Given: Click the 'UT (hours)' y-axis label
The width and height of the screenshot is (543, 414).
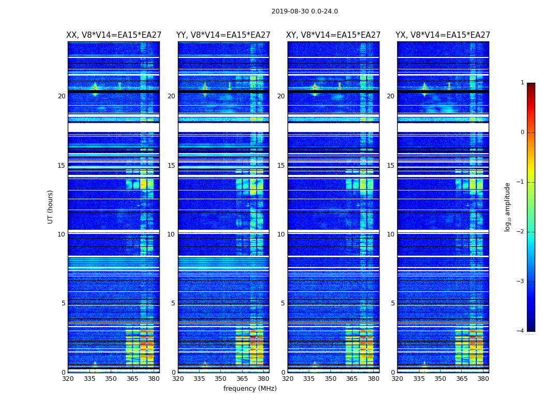Looking at the screenshot, I should coord(50,207).
